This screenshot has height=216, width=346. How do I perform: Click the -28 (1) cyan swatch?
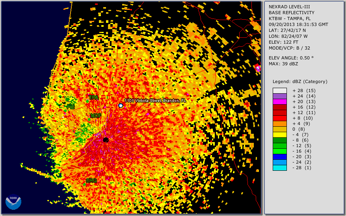279,168
